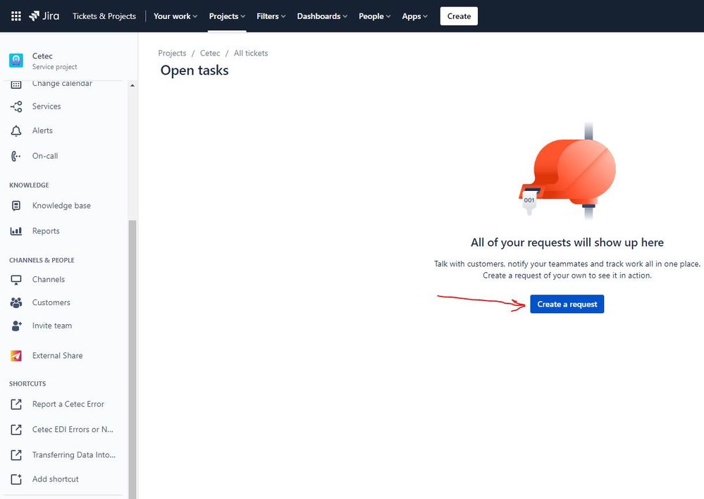Select Change calendar in sidebar
704x499 pixels.
[x=64, y=85]
